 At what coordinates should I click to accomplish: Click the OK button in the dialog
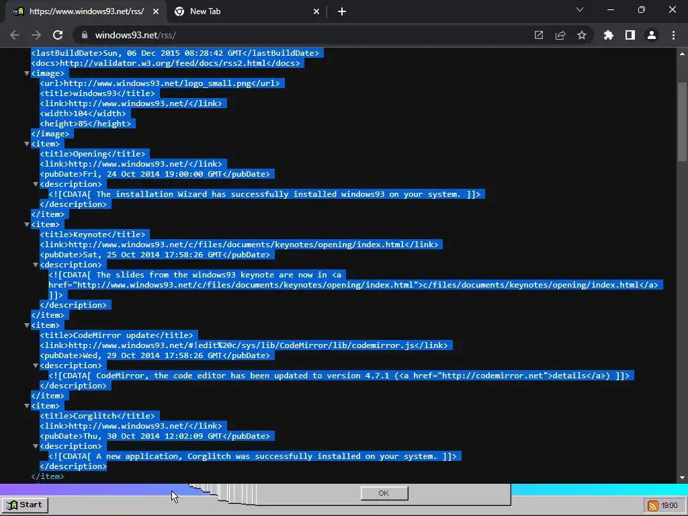click(384, 493)
